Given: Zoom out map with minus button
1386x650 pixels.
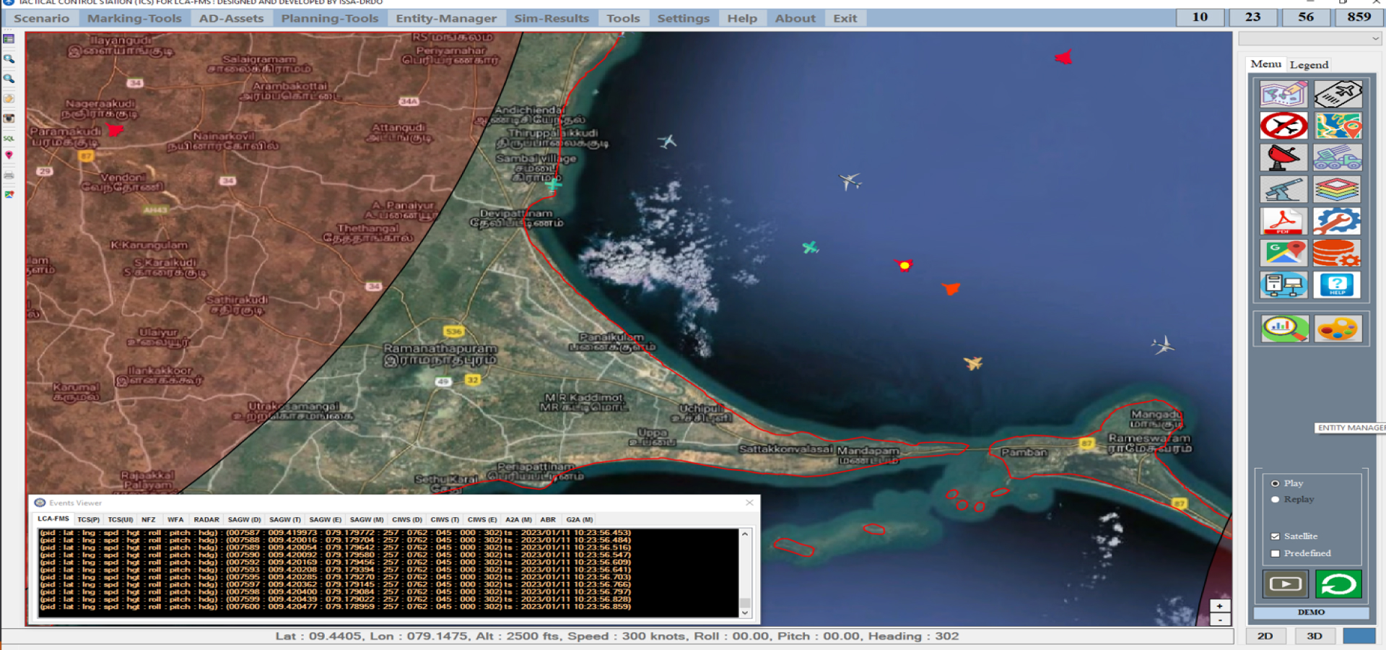Looking at the screenshot, I should point(1219,620).
